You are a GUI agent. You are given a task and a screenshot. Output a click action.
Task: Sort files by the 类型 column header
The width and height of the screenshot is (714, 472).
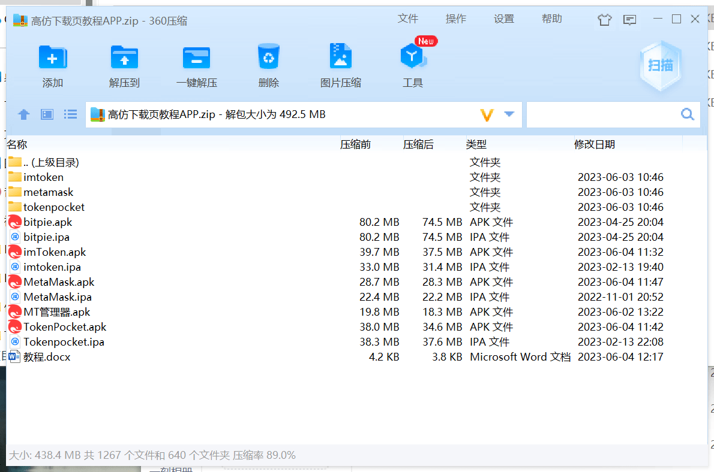tap(476, 144)
